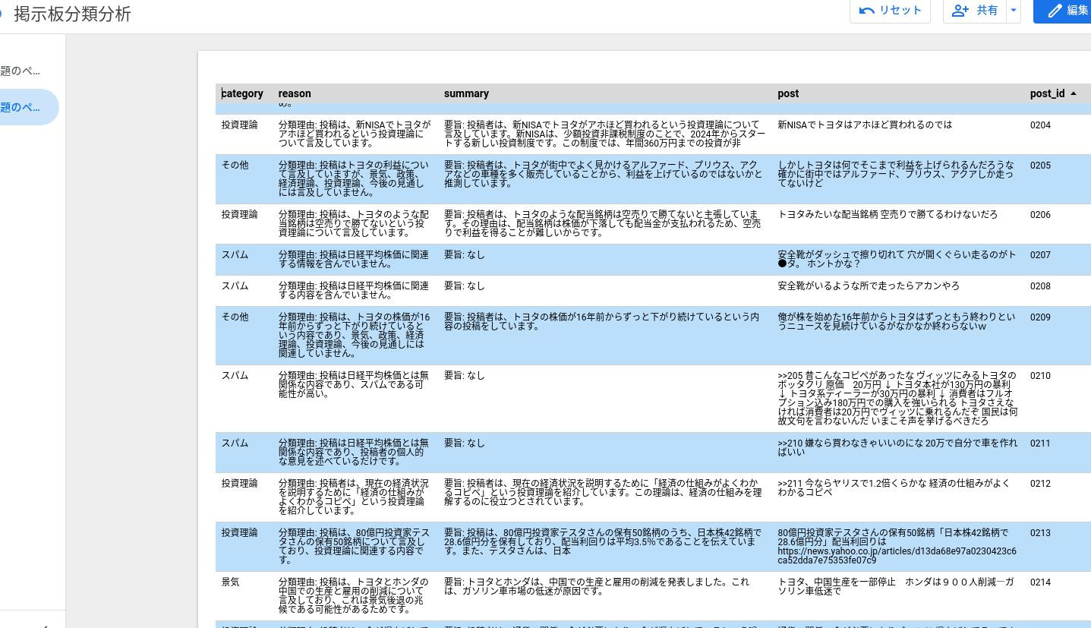Select the highlighted second page in sidebar
The image size is (1091, 628).
click(x=23, y=107)
